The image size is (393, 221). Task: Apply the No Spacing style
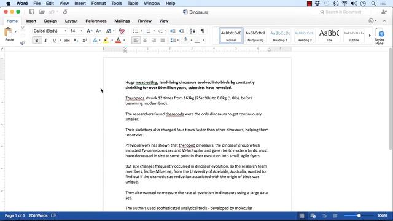pos(255,36)
